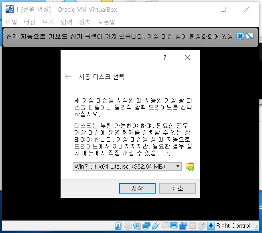
Task: Click the 시동 디스크 선택 heading
Action: point(102,77)
